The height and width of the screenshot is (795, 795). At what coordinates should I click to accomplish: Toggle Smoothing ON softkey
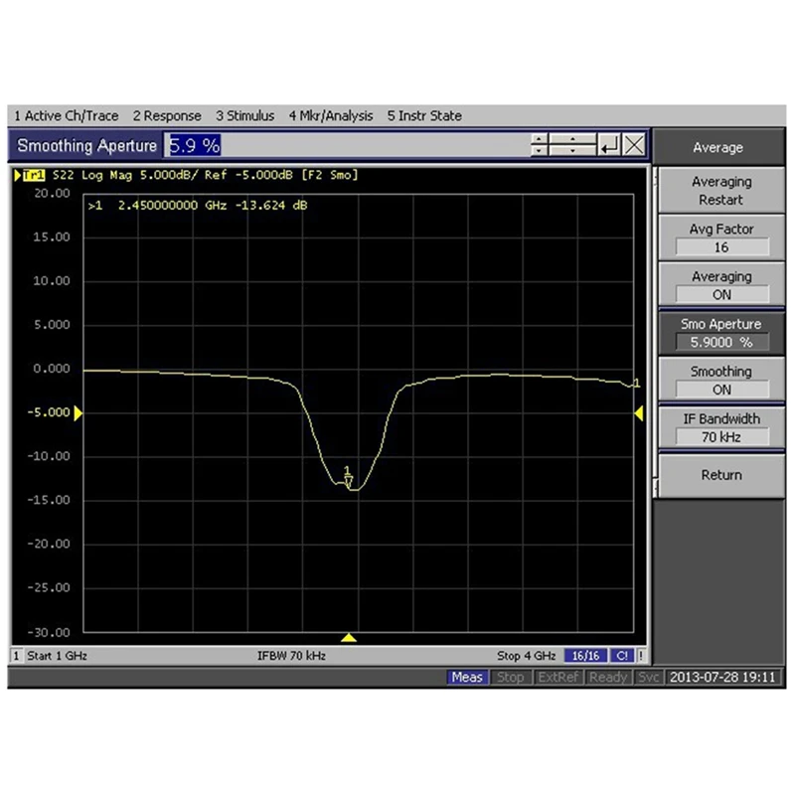pos(720,381)
